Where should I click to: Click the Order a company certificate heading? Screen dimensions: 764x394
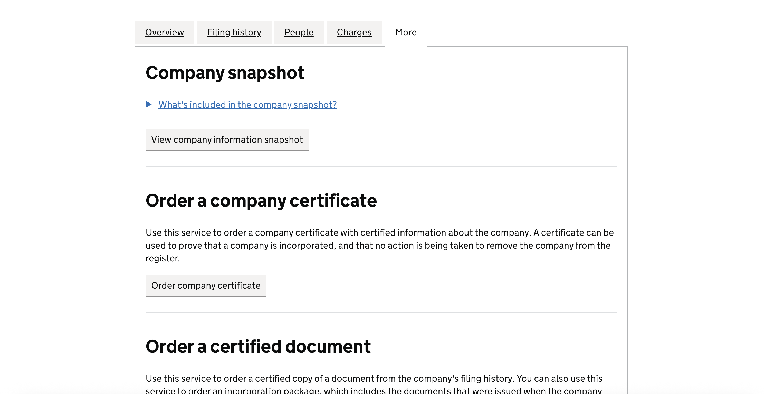[x=261, y=201]
